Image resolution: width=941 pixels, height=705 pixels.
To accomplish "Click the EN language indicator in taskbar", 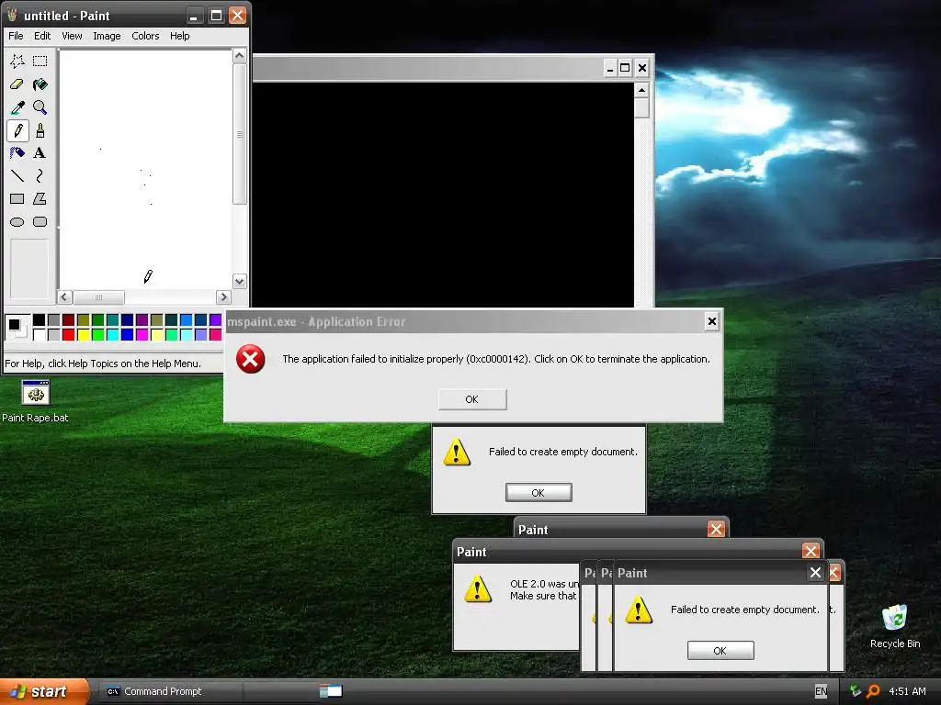I will click(821, 691).
